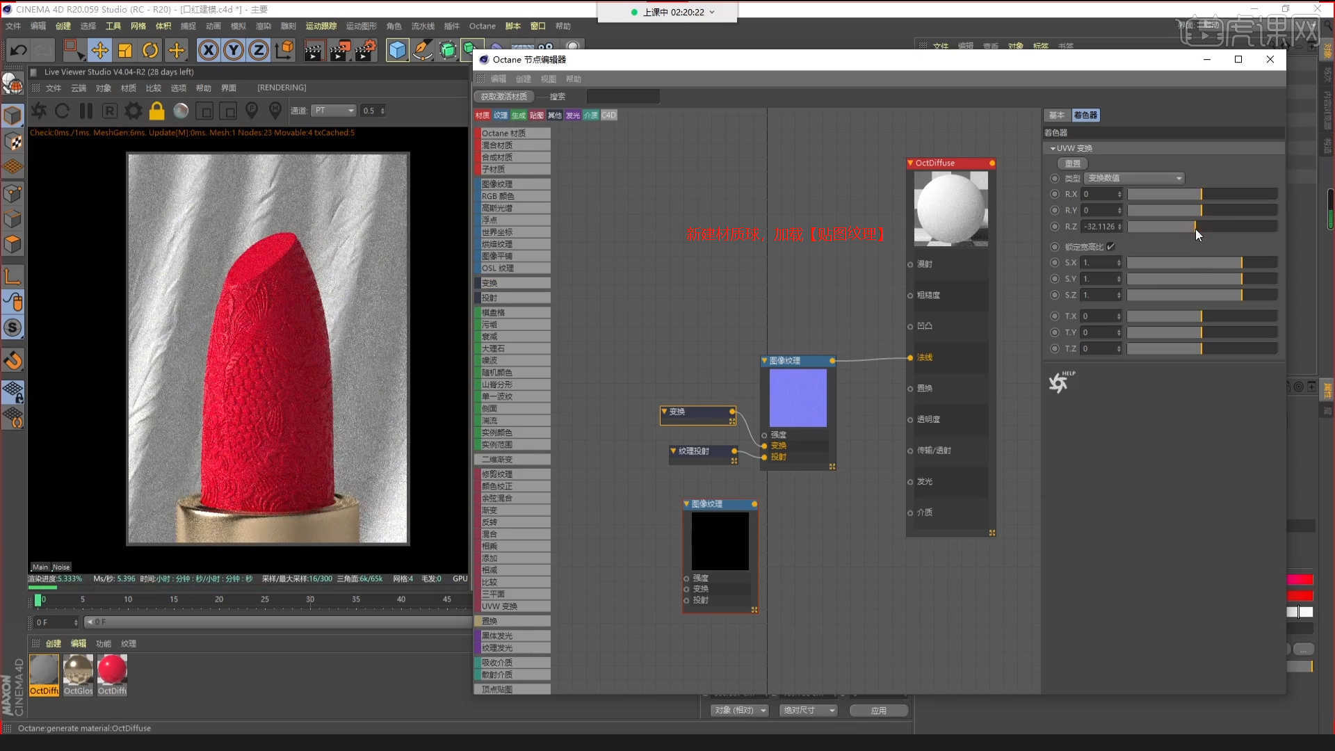Screen dimensions: 1335x751
Task: Collapse the OctDiffuse node
Action: [x=910, y=163]
